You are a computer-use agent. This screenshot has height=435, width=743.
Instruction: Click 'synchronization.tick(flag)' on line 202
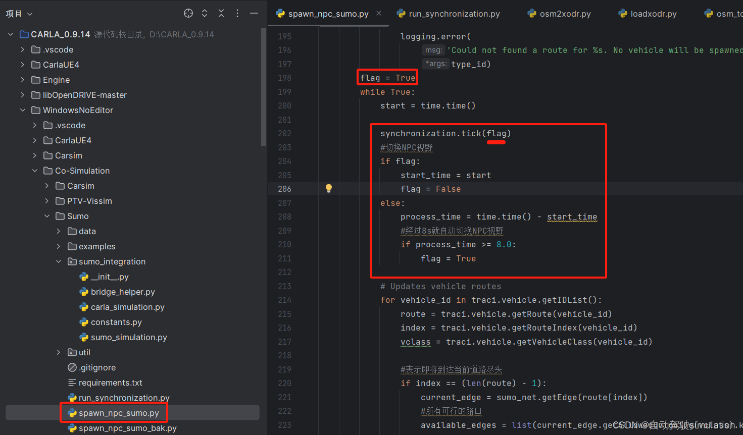(445, 133)
